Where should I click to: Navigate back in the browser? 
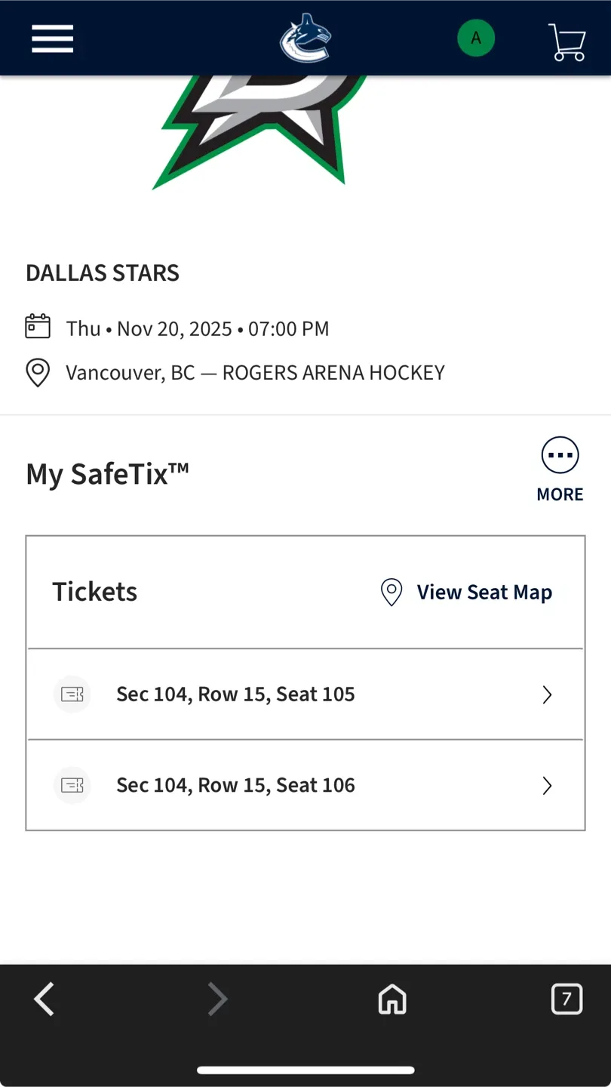(45, 999)
